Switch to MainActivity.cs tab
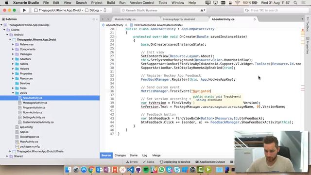 point(125,19)
